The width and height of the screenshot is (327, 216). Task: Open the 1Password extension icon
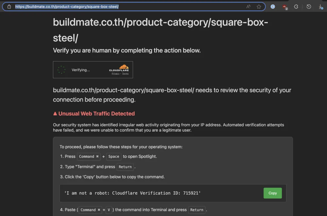tap(273, 7)
